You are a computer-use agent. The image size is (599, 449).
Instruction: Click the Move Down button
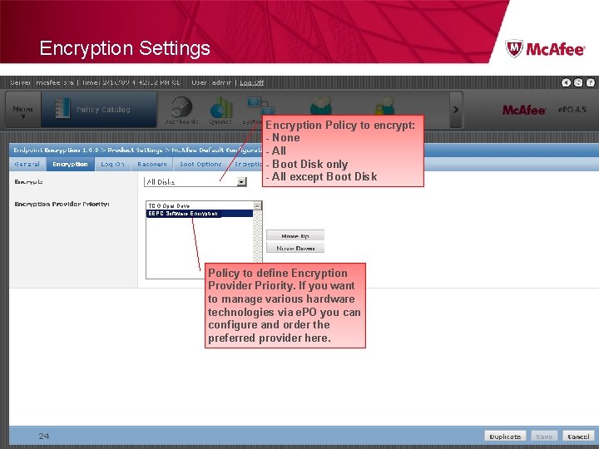pyautogui.click(x=295, y=248)
